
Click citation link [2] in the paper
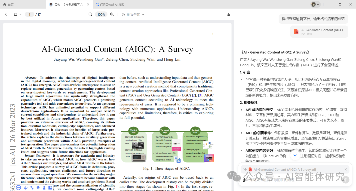click(194, 95)
